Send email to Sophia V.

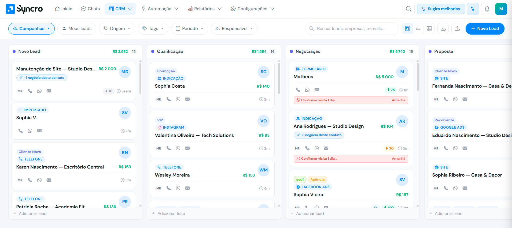tap(39, 131)
